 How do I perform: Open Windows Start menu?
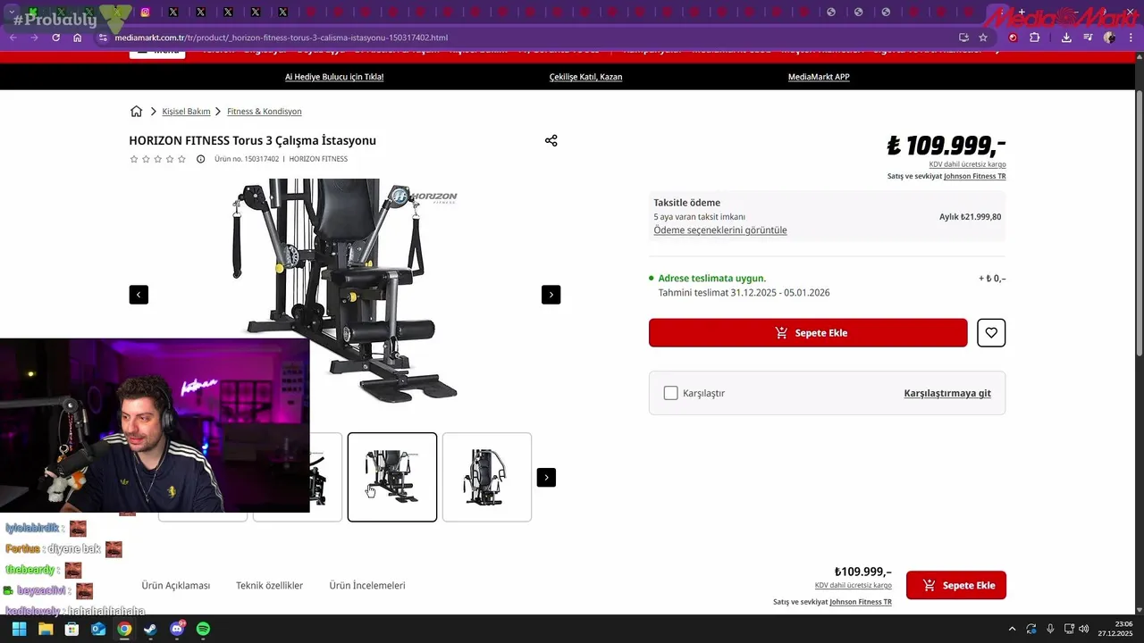[19, 630]
